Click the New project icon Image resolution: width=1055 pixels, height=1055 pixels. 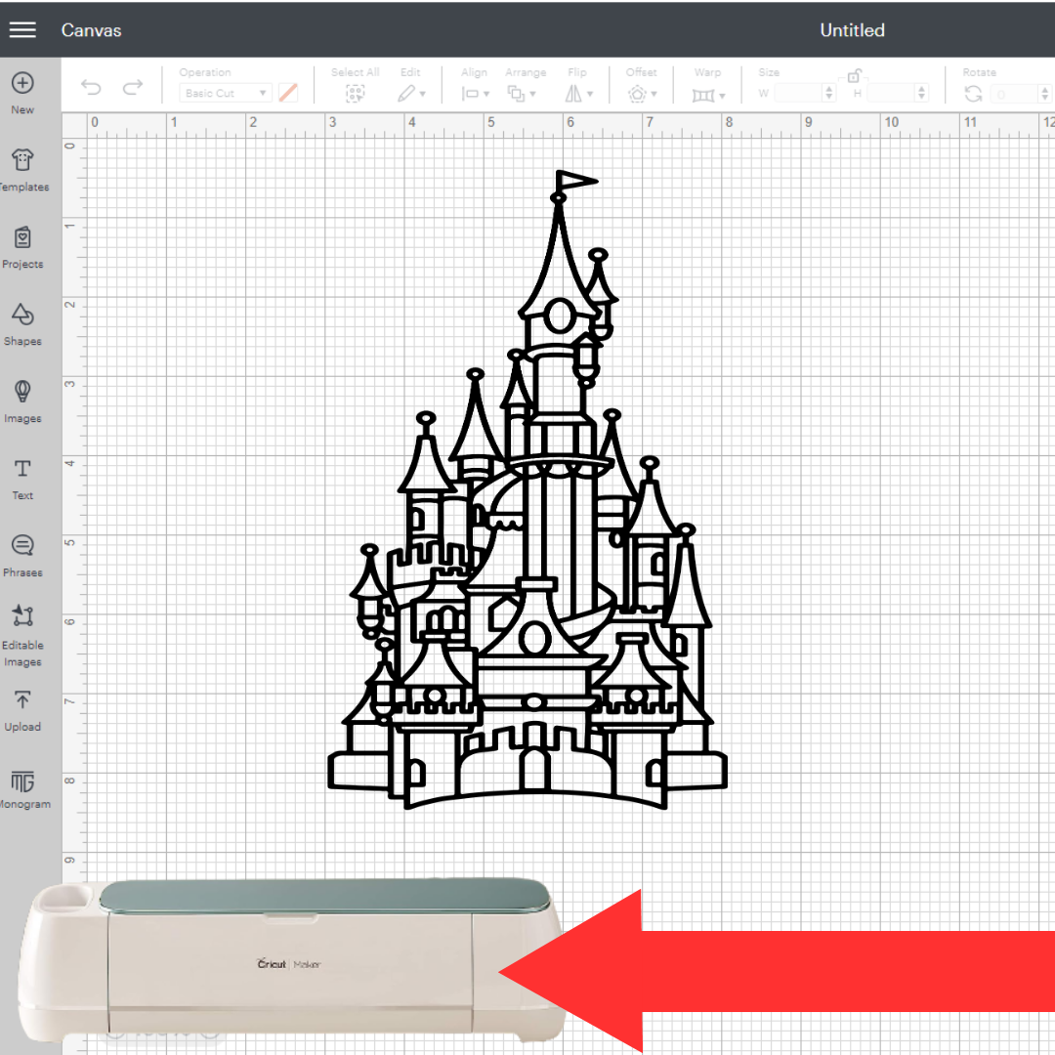22,83
